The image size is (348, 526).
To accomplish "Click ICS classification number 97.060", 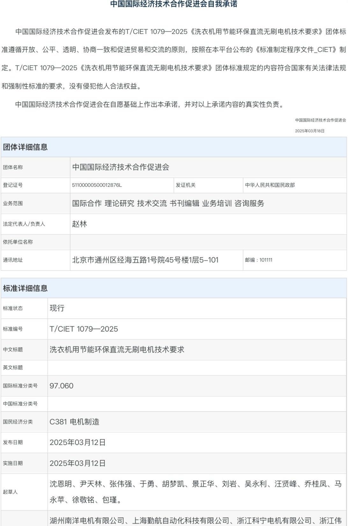I will click(x=62, y=386).
